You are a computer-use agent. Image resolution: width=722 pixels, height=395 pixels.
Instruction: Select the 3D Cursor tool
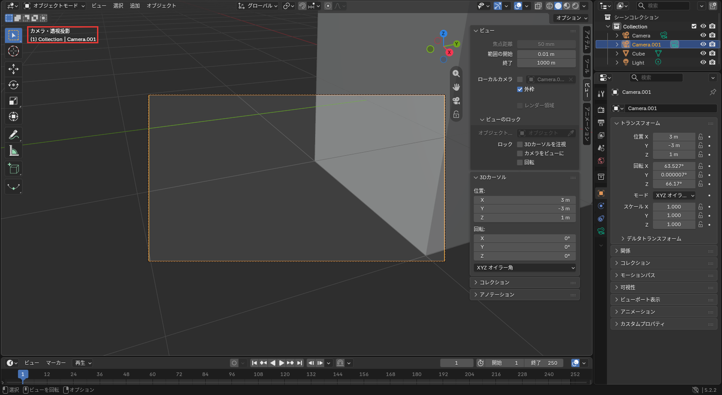[14, 51]
